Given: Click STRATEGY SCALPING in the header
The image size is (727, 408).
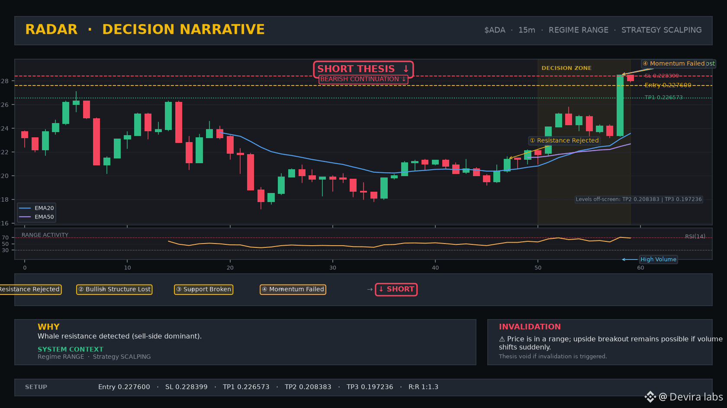Looking at the screenshot, I should 662,30.
